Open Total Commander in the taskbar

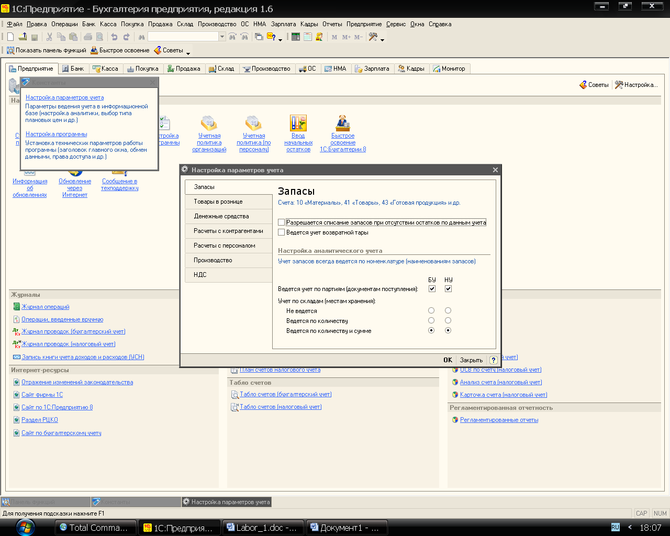tap(95, 528)
